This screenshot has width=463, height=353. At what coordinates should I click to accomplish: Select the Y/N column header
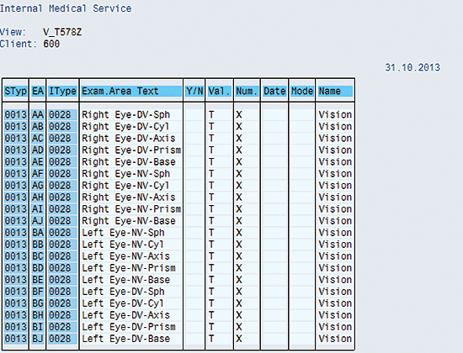coord(194,91)
